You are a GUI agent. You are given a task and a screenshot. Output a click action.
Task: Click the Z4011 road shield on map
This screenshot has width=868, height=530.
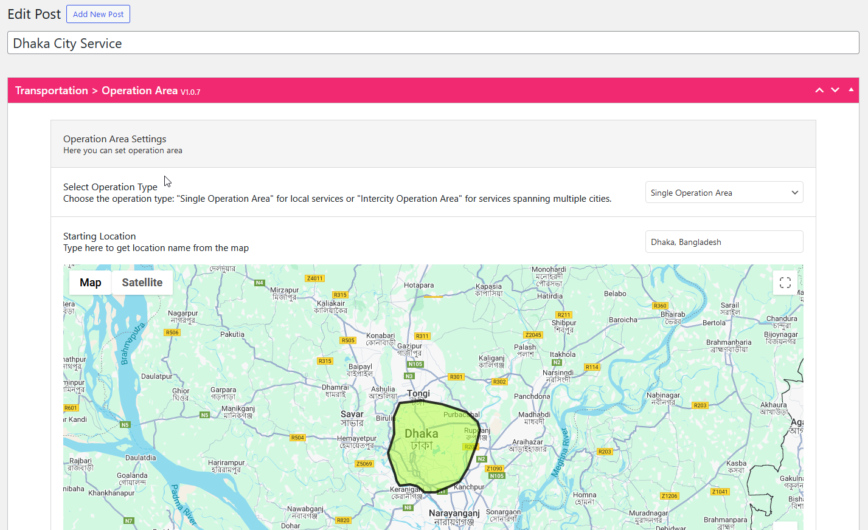tap(315, 278)
